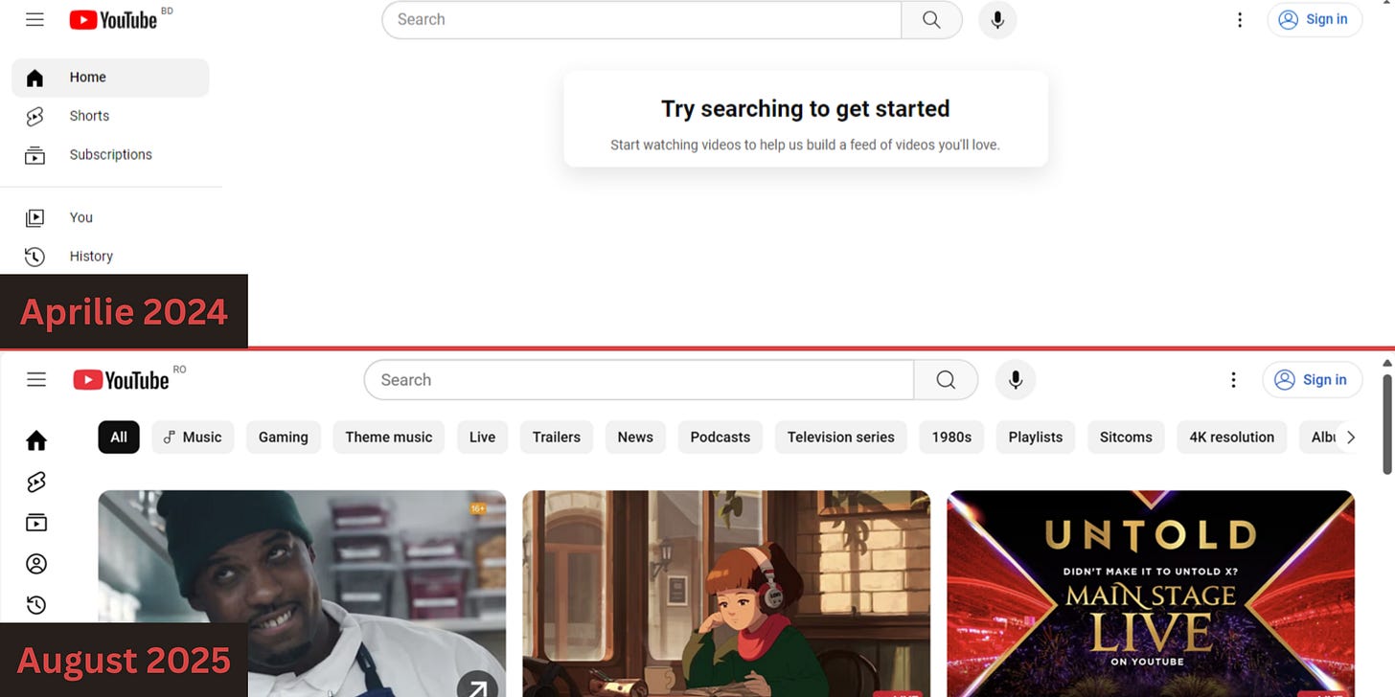Open Shorts from the expanded sidebar
This screenshot has width=1395, height=697.
point(110,116)
